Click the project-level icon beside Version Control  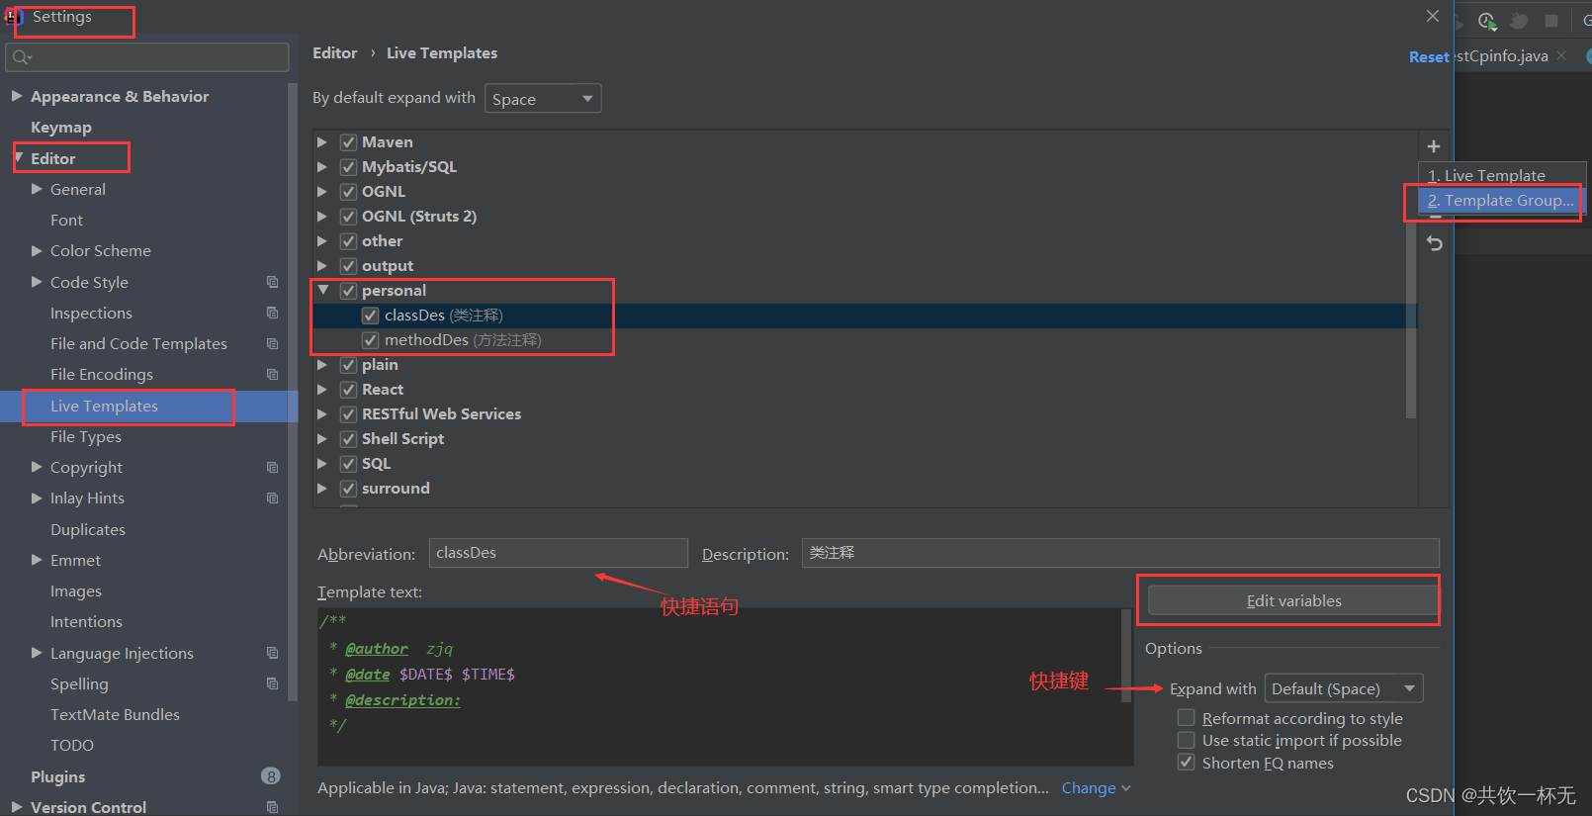point(272,807)
